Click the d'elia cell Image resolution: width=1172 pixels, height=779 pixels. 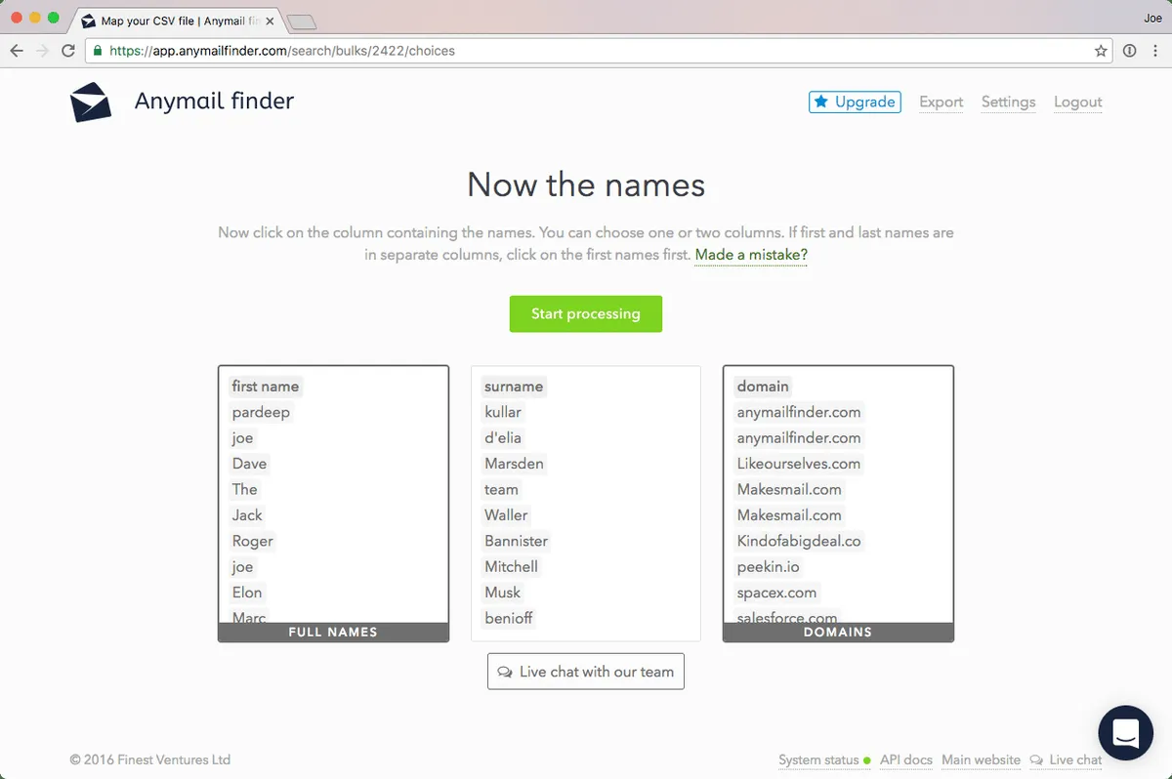click(x=503, y=438)
